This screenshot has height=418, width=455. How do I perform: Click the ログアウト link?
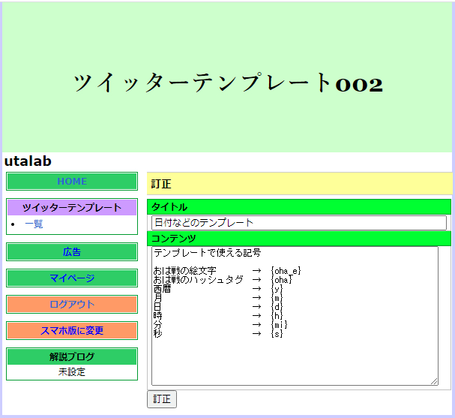[72, 304]
